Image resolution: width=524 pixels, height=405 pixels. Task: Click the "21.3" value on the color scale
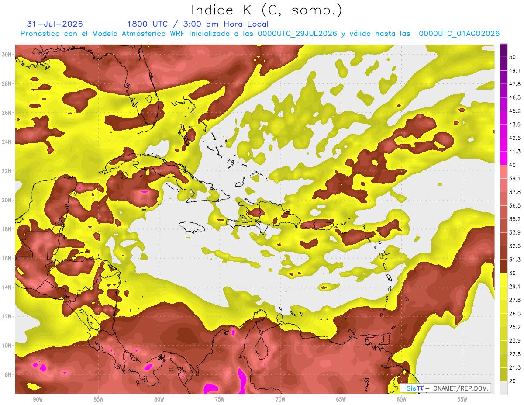515,368
